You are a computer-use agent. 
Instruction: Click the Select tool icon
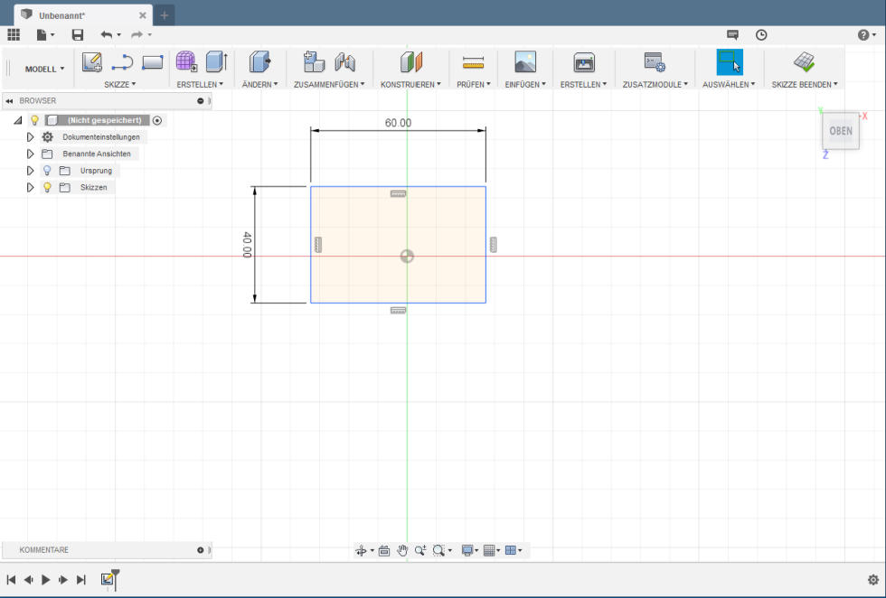click(x=730, y=62)
